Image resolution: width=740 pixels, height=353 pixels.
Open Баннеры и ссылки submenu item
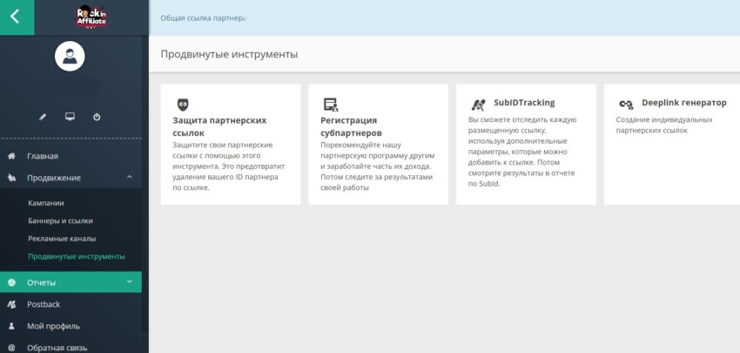(x=60, y=221)
